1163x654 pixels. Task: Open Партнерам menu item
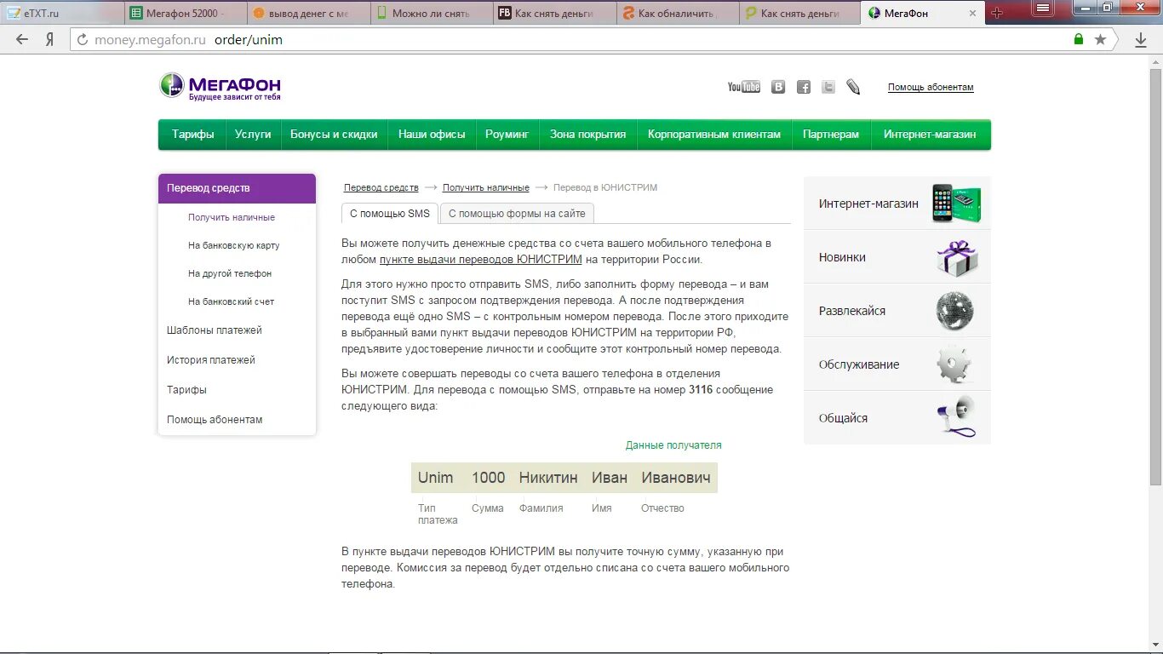click(x=831, y=135)
